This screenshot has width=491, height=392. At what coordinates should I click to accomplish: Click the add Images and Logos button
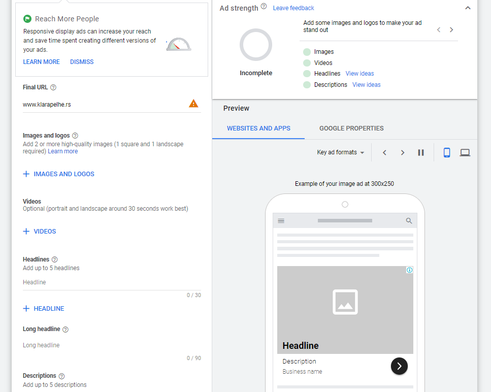(59, 174)
